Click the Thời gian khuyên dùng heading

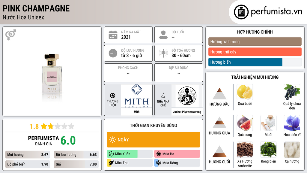pyautogui.click(x=153, y=125)
